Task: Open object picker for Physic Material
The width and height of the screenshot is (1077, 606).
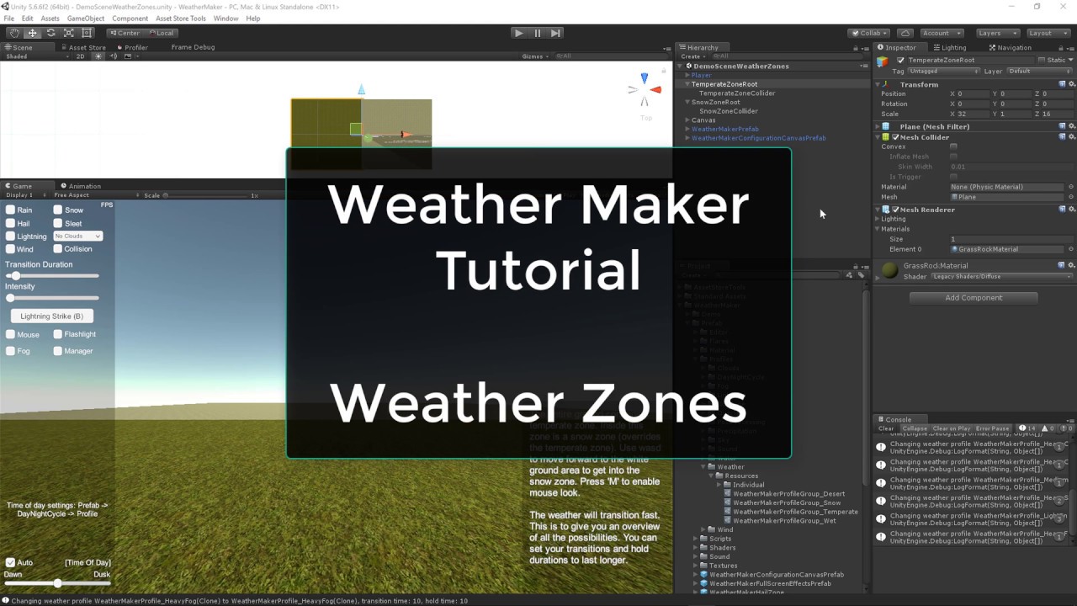Action: (x=1071, y=187)
